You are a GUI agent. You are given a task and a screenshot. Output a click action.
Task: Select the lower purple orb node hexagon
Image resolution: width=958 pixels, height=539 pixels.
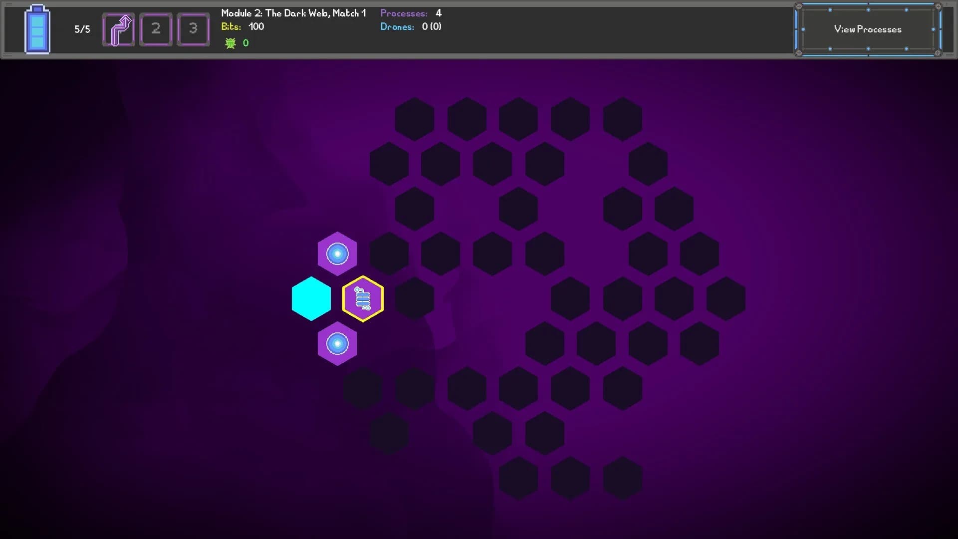pyautogui.click(x=337, y=343)
